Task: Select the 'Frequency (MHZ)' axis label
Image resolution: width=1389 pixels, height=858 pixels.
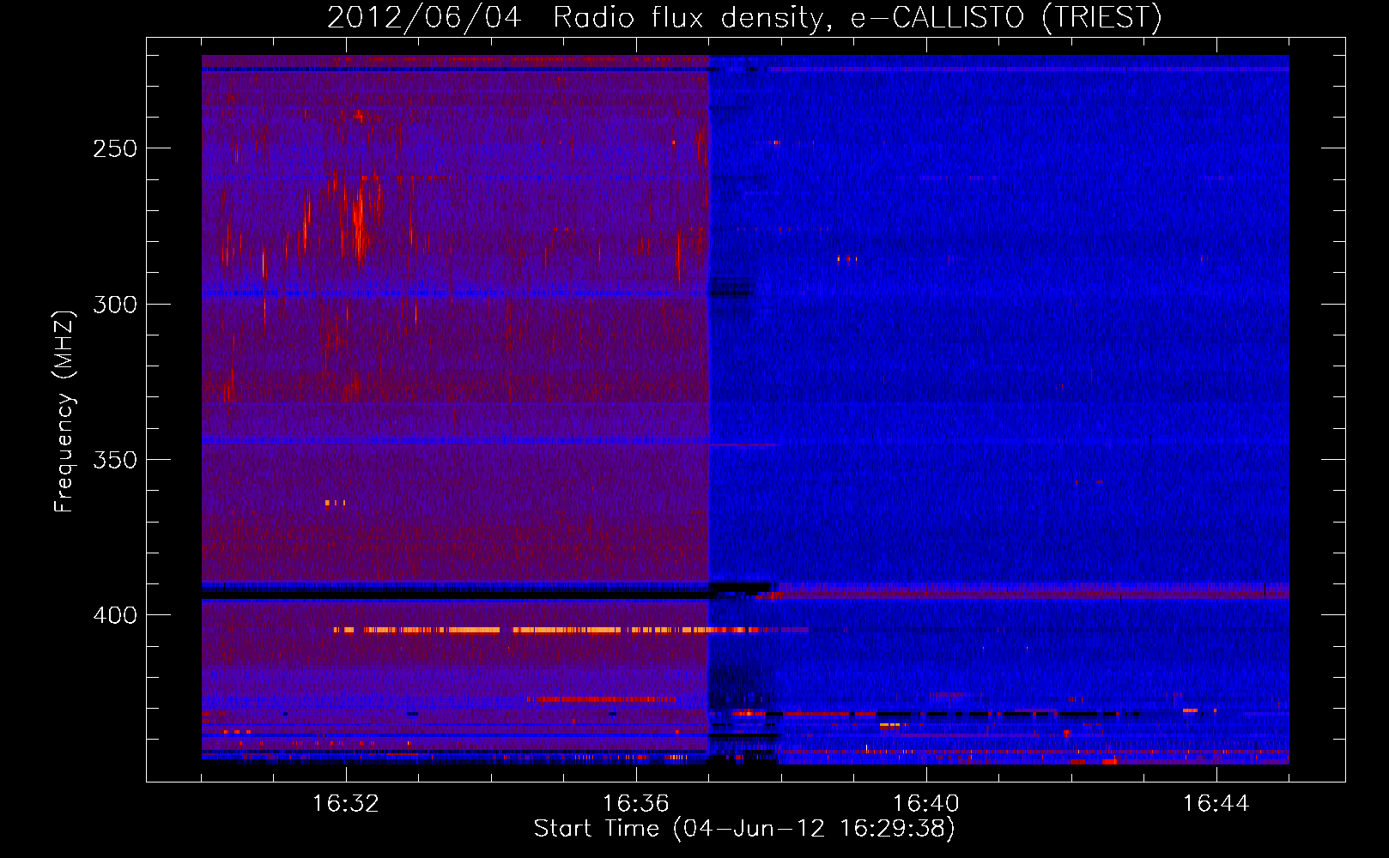Action: coord(64,412)
